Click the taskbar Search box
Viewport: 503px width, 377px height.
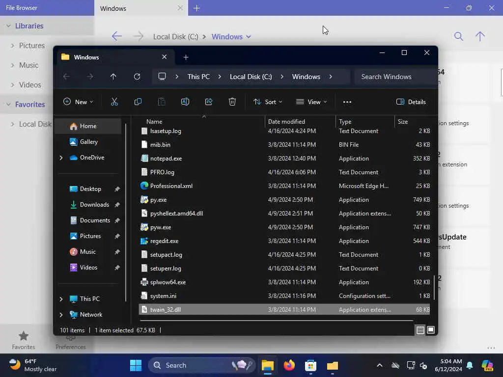click(202, 365)
